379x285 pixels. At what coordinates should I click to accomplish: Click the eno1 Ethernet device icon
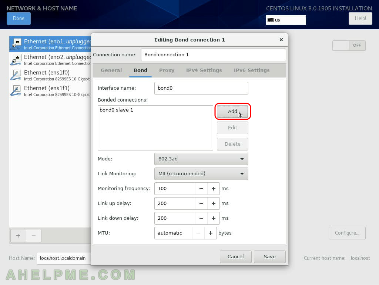(x=16, y=44)
